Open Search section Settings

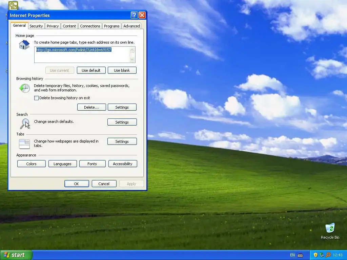tap(122, 122)
